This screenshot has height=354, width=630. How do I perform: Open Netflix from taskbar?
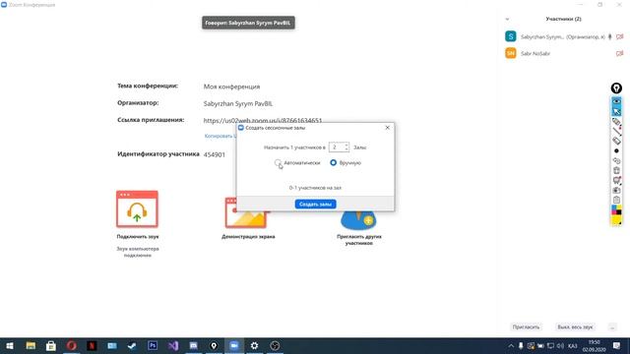(x=92, y=346)
